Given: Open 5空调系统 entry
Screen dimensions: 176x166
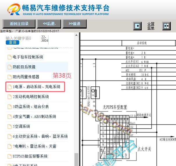Looking at the screenshot, I should [21, 126].
